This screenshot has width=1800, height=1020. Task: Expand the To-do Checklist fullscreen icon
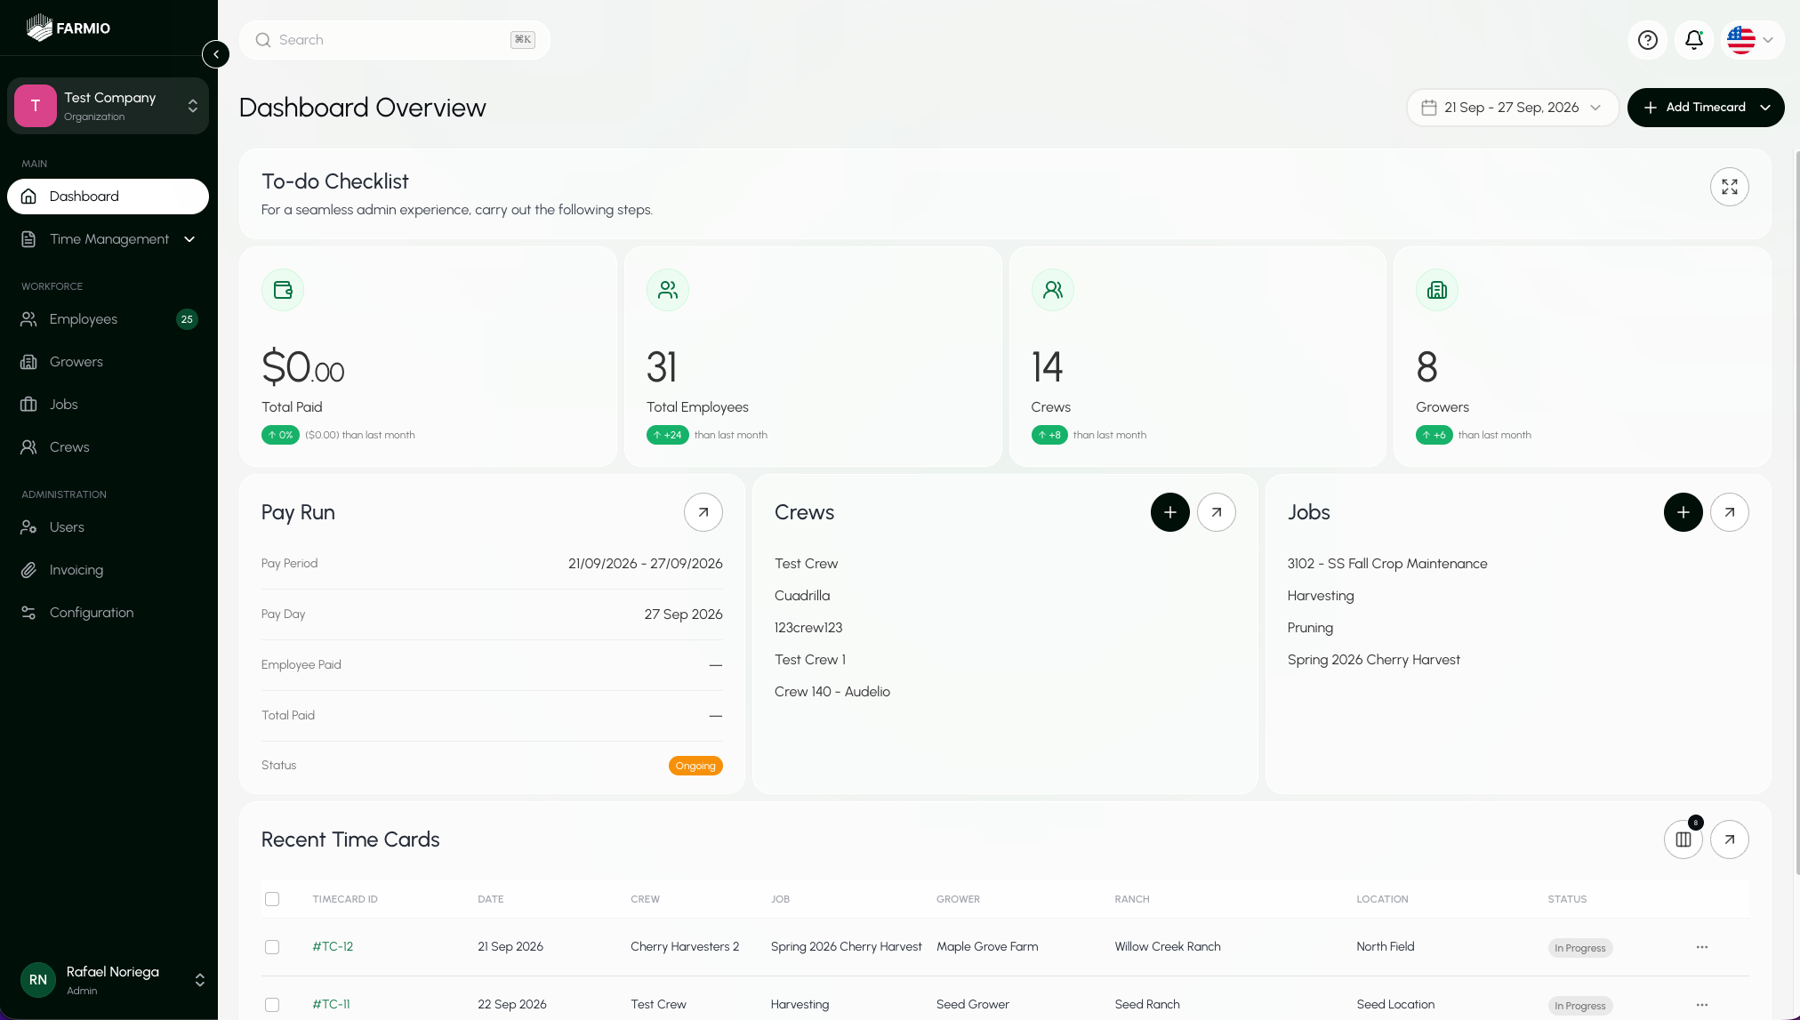[x=1730, y=187]
